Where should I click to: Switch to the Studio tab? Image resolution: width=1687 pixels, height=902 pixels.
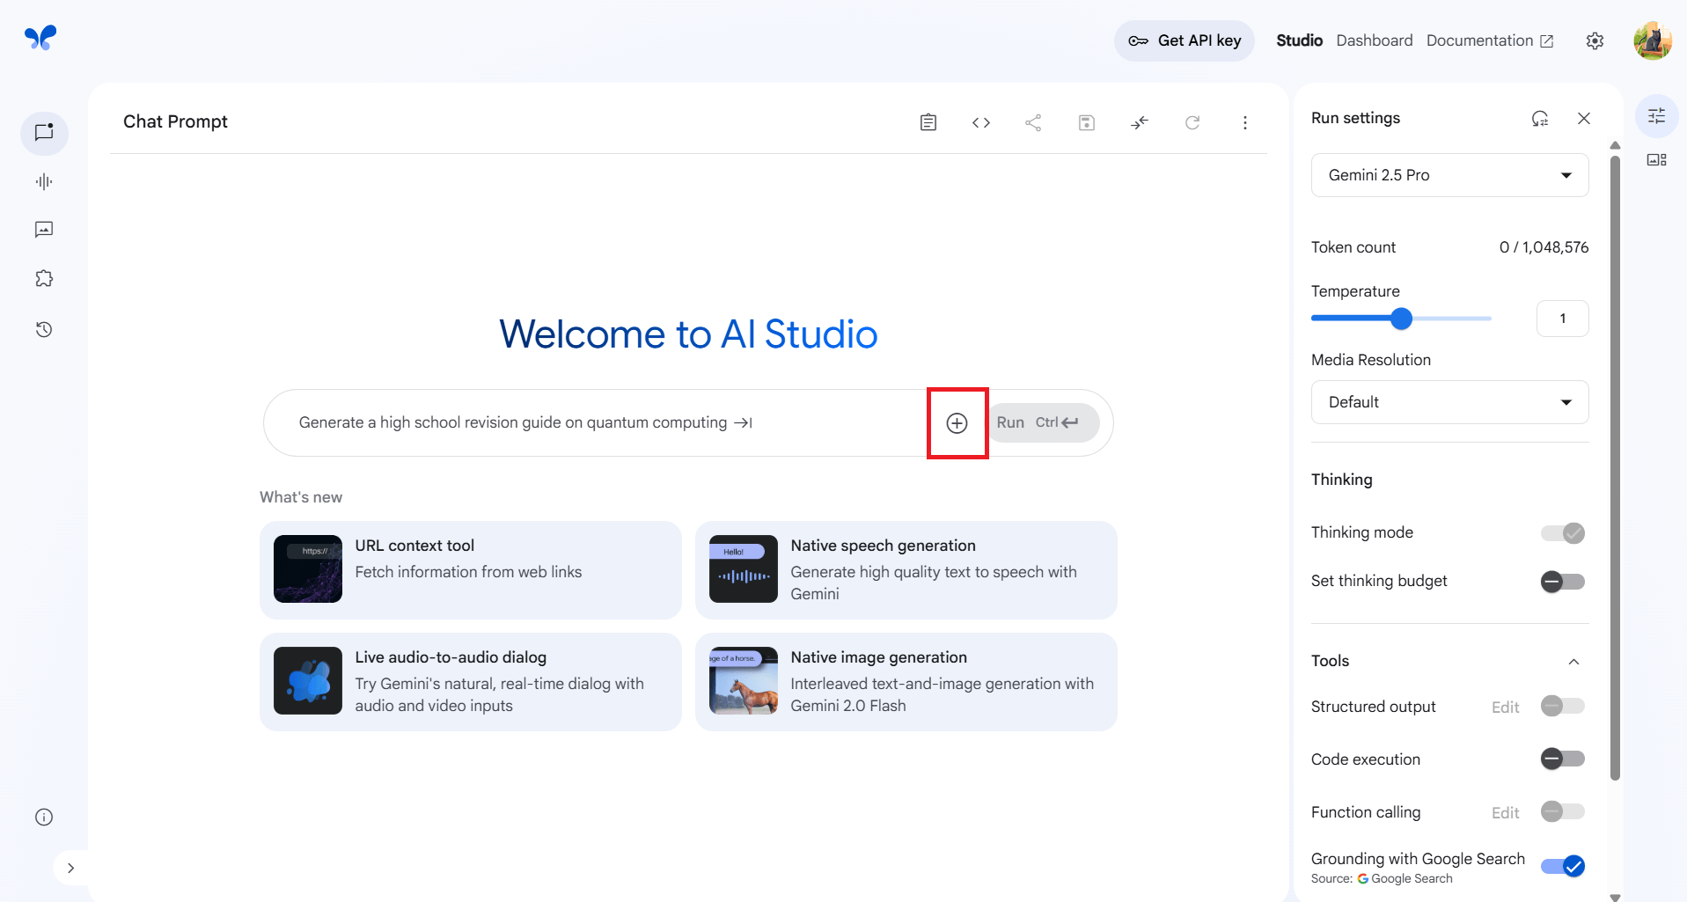coord(1299,40)
